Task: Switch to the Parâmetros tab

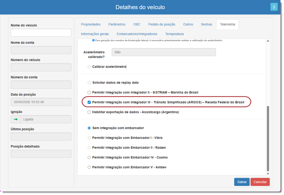Action: pos(117,24)
